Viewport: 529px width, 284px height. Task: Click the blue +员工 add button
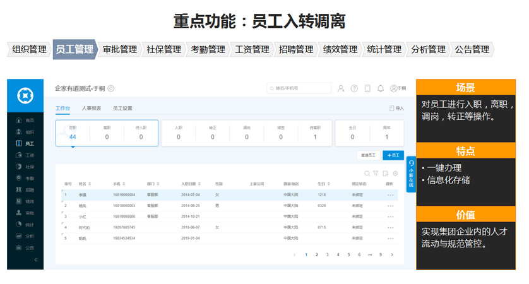pos(393,155)
